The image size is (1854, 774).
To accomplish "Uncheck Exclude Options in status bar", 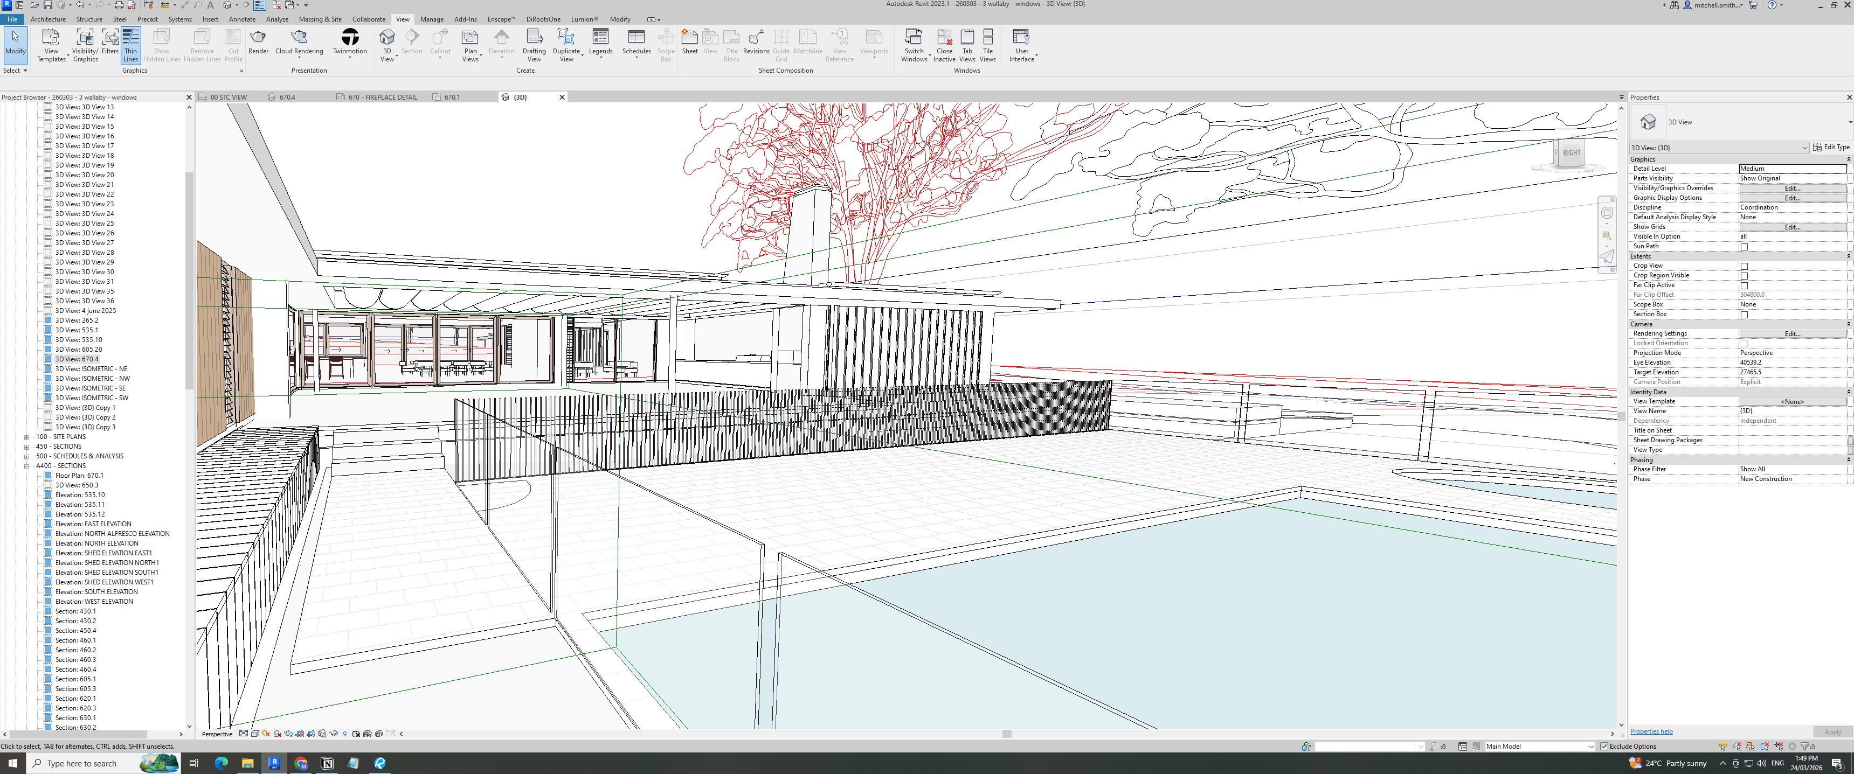I will click(1604, 746).
